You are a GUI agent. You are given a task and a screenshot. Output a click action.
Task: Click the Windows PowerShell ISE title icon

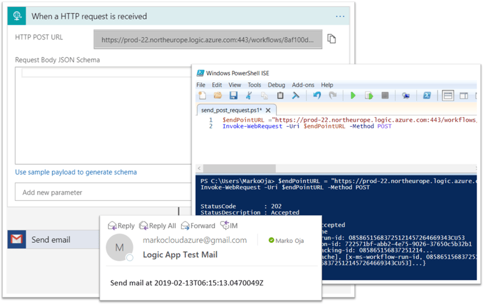(x=201, y=73)
